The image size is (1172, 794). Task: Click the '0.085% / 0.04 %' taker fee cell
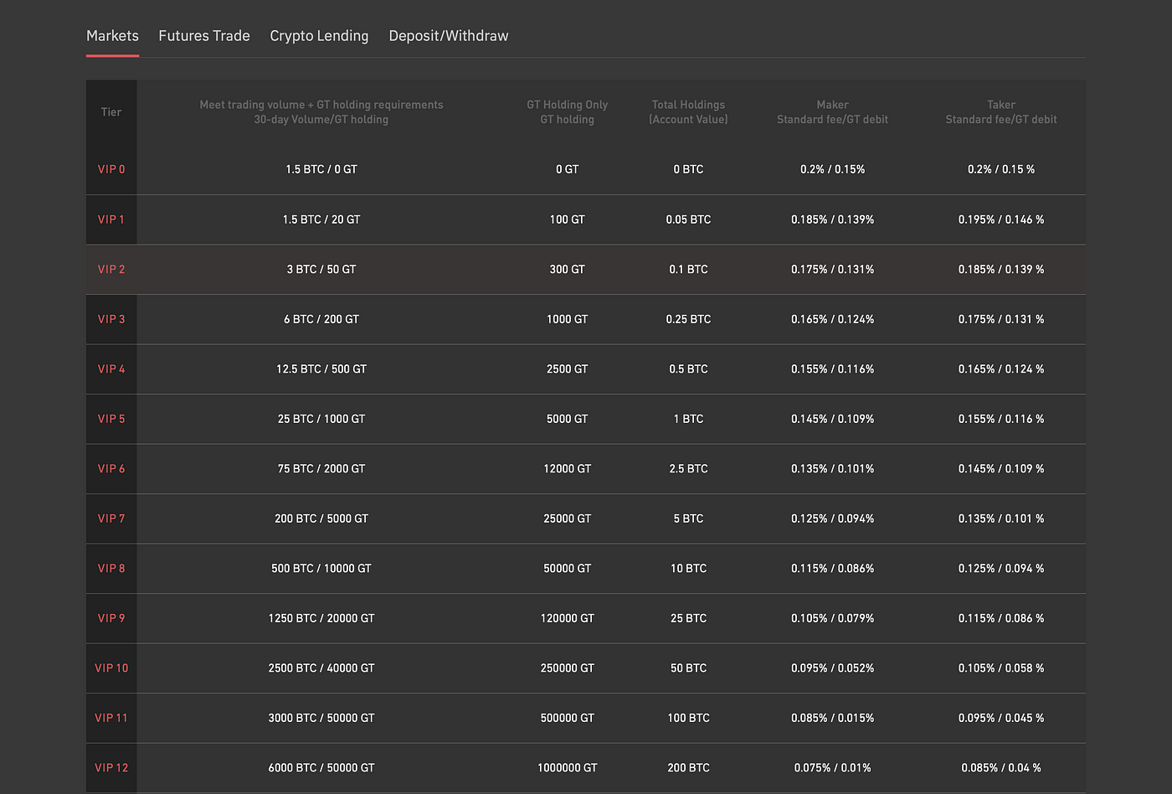[x=1001, y=767]
